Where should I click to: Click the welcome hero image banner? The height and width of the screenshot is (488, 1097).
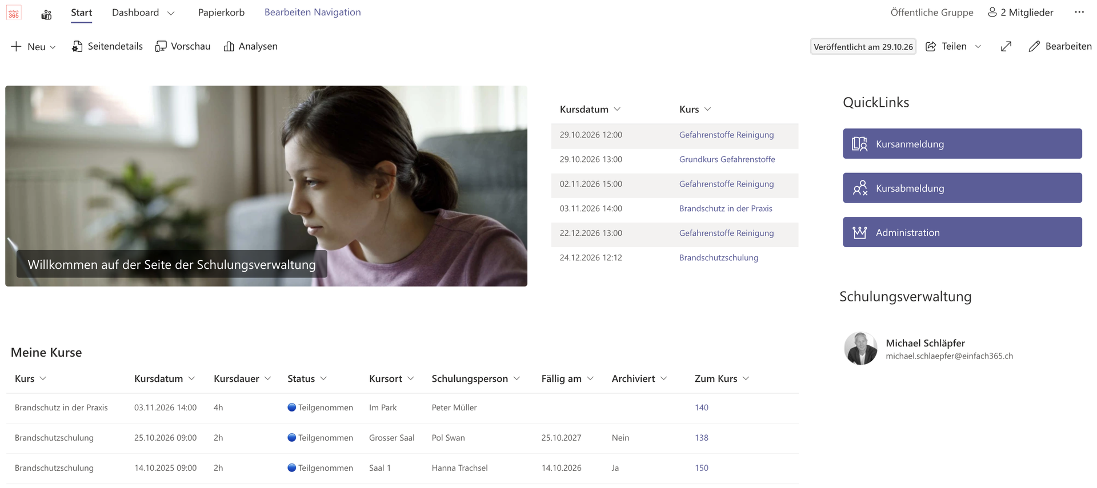point(266,186)
